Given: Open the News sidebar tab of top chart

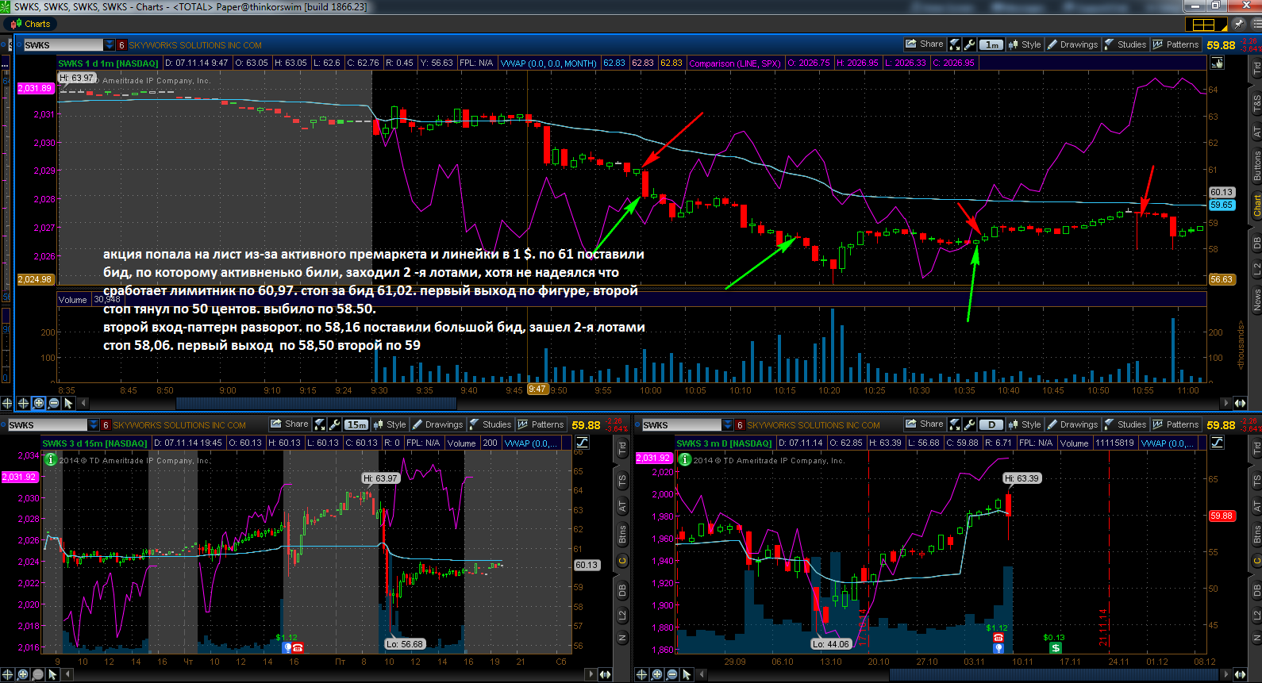Looking at the screenshot, I should [1256, 300].
